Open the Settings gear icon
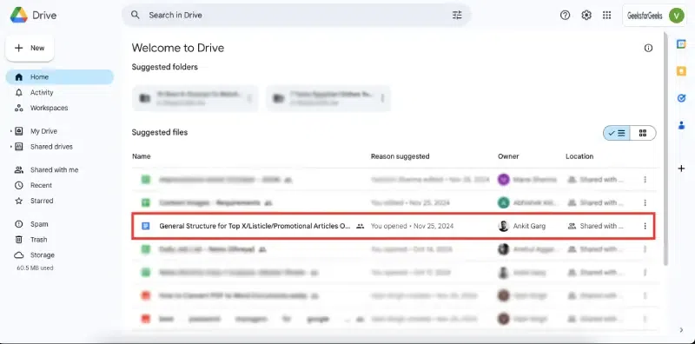Viewport: 695px width, 344px height. pos(586,15)
